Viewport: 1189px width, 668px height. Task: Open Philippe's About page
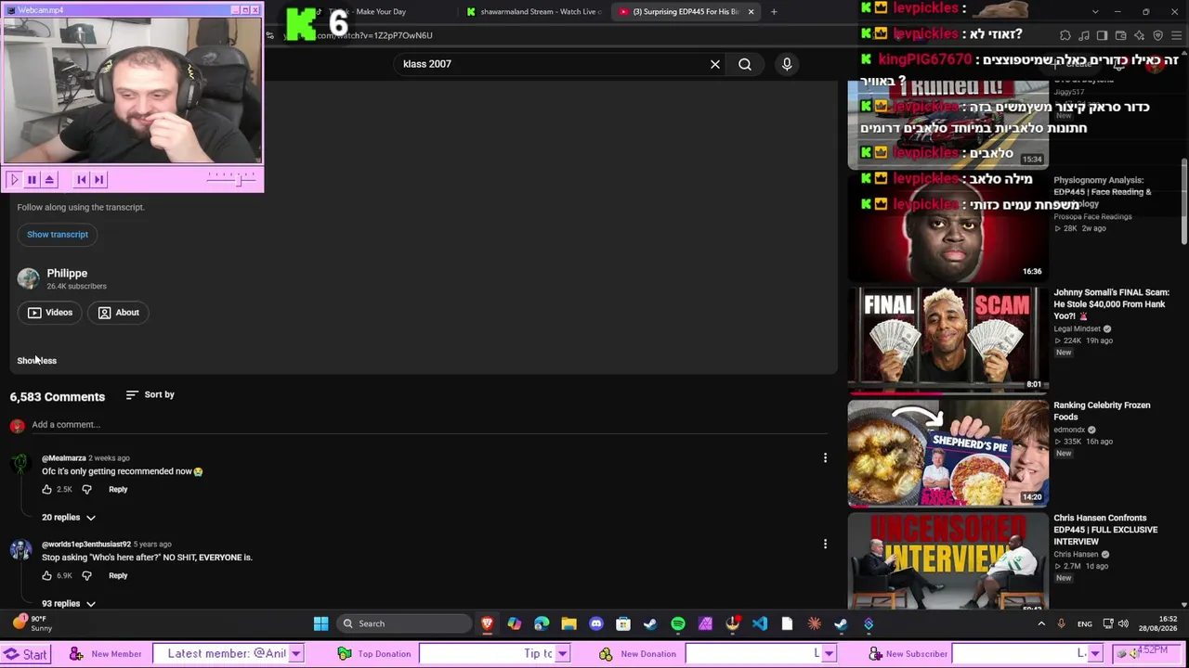pyautogui.click(x=119, y=313)
